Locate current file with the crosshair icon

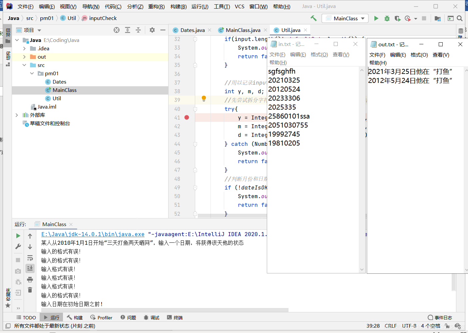117,30
